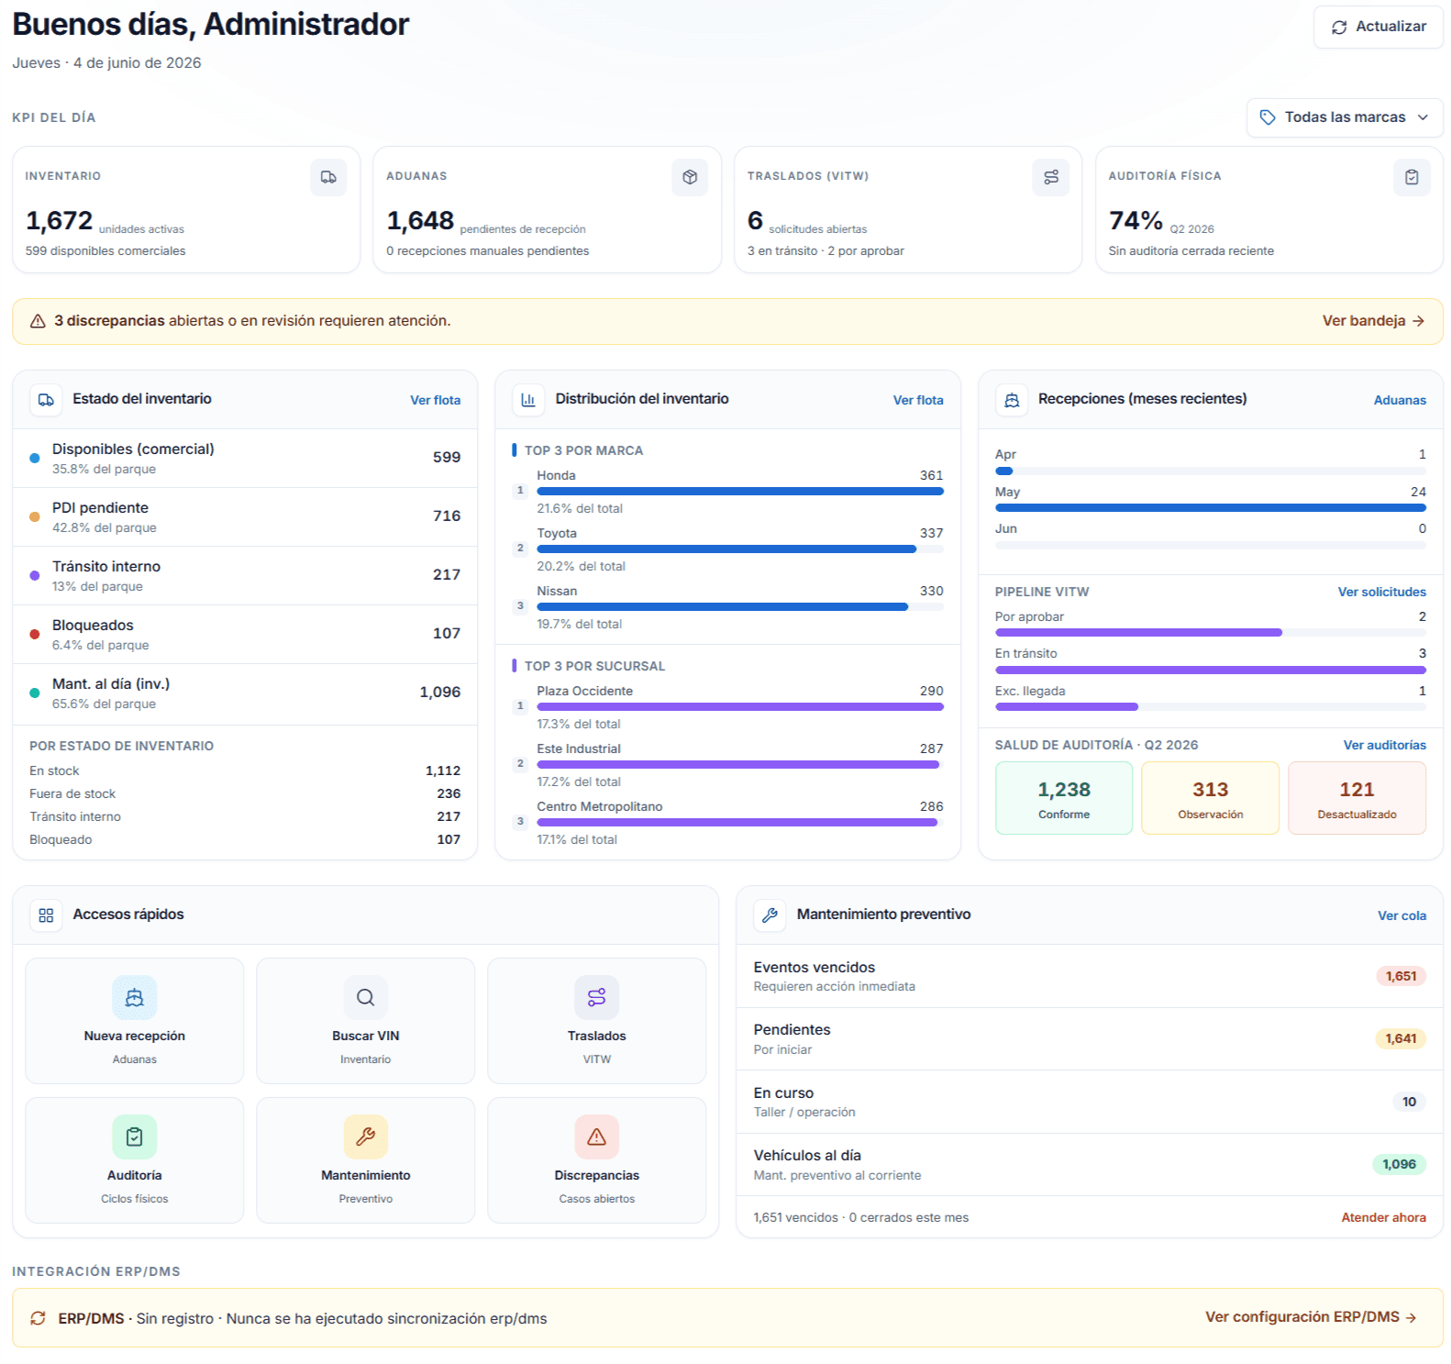Open the Buscar VIN quick access tile

point(366,1021)
